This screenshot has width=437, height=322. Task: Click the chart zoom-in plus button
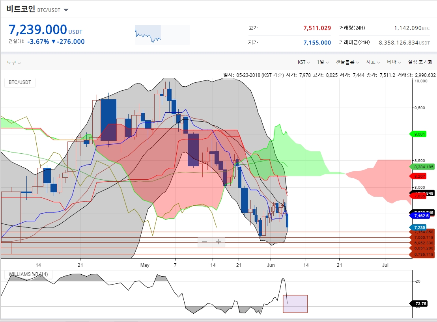[218, 242]
